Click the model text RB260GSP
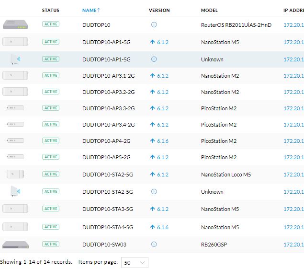The width and height of the screenshot is (304, 269). pyautogui.click(x=214, y=245)
